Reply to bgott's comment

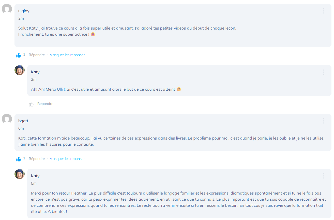[x=37, y=159]
